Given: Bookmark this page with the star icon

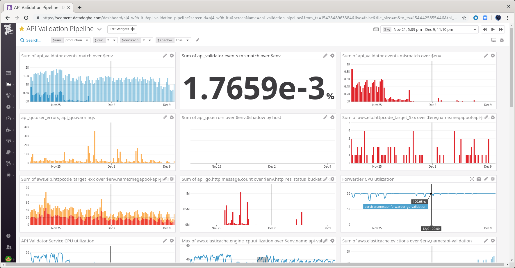Looking at the screenshot, I should (x=464, y=18).
